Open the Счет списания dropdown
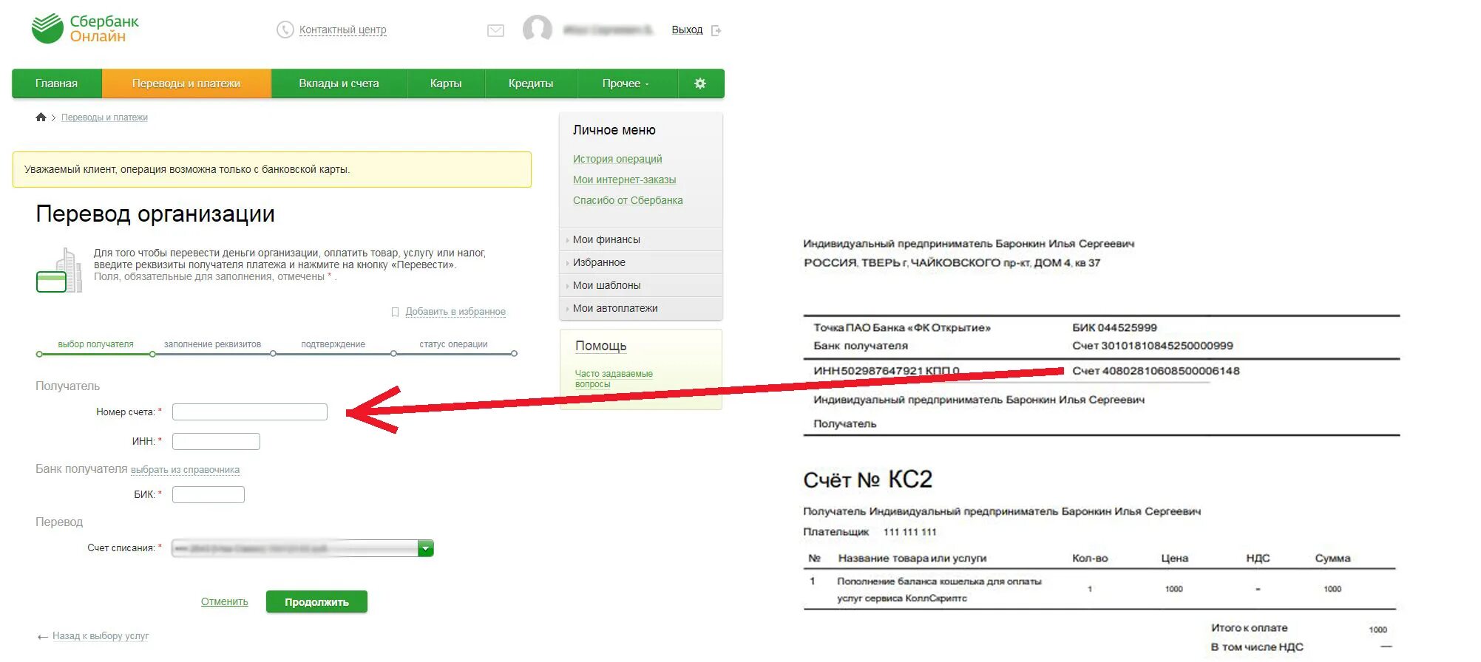Screen dimensions: 1481x662 302,548
